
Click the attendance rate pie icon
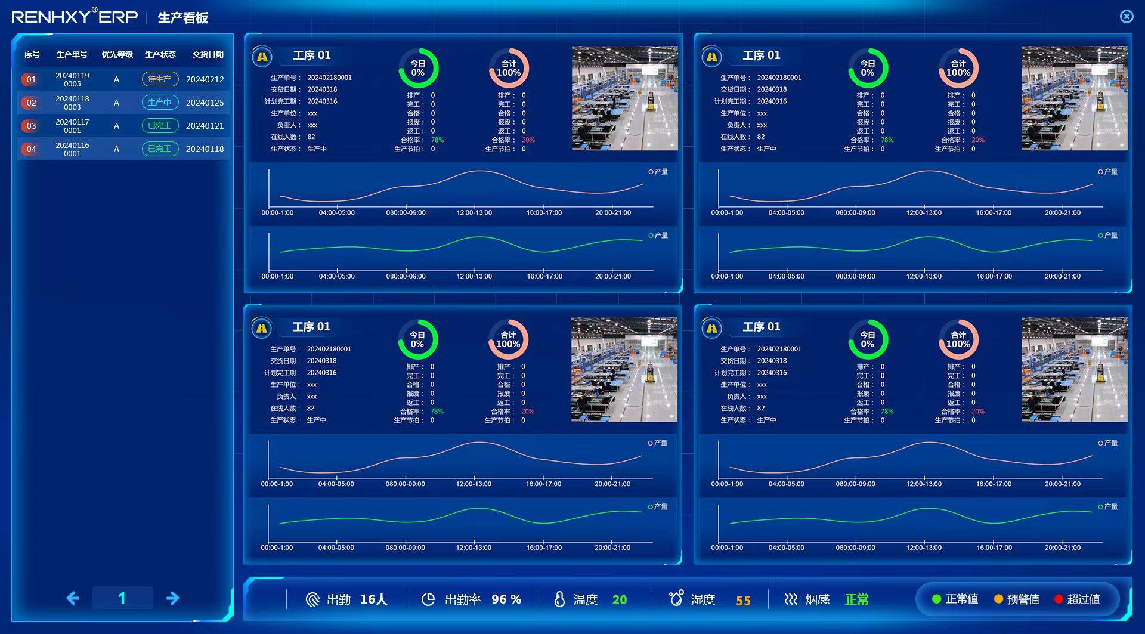(x=428, y=599)
